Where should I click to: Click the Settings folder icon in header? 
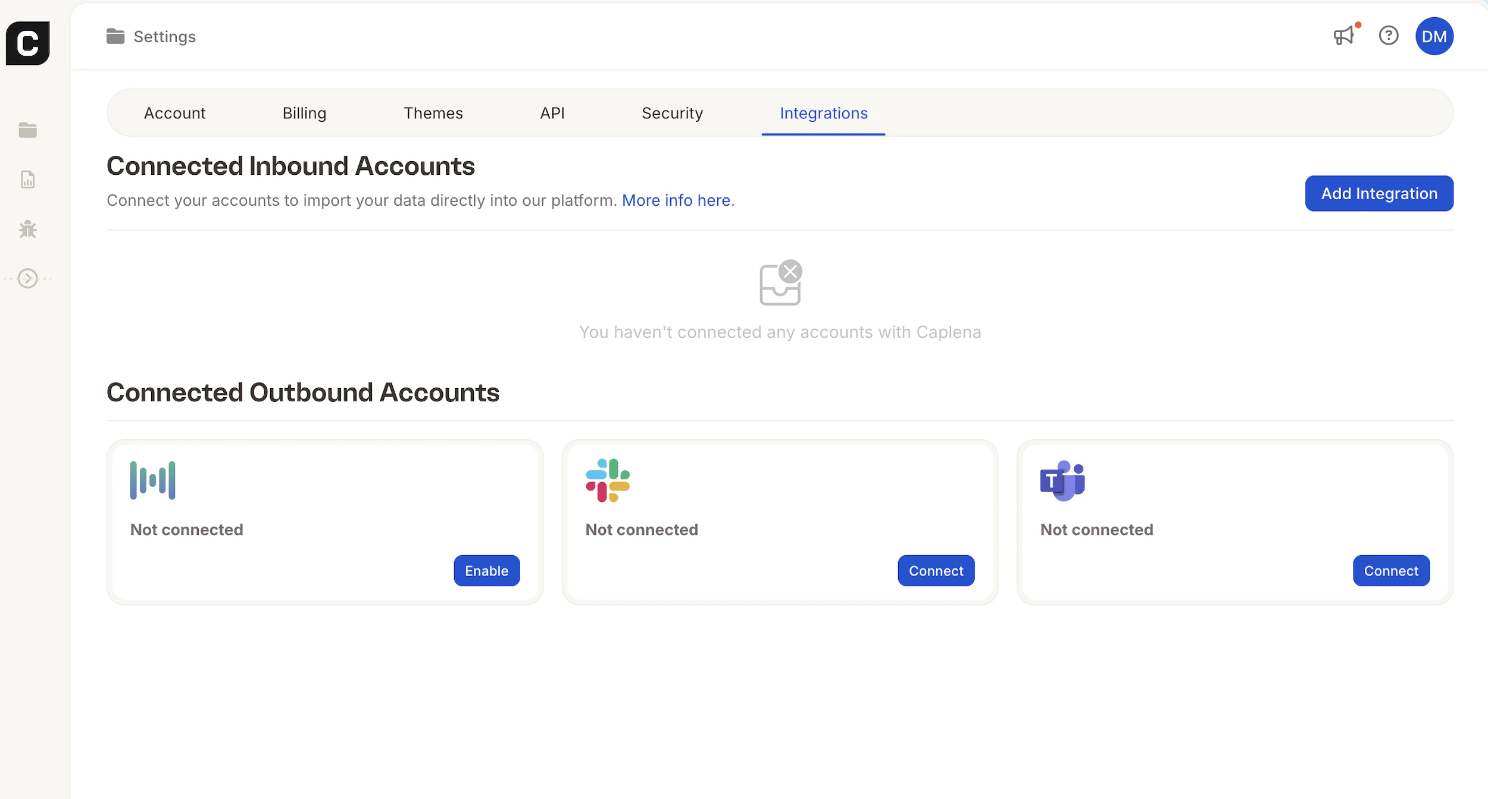[x=115, y=36]
